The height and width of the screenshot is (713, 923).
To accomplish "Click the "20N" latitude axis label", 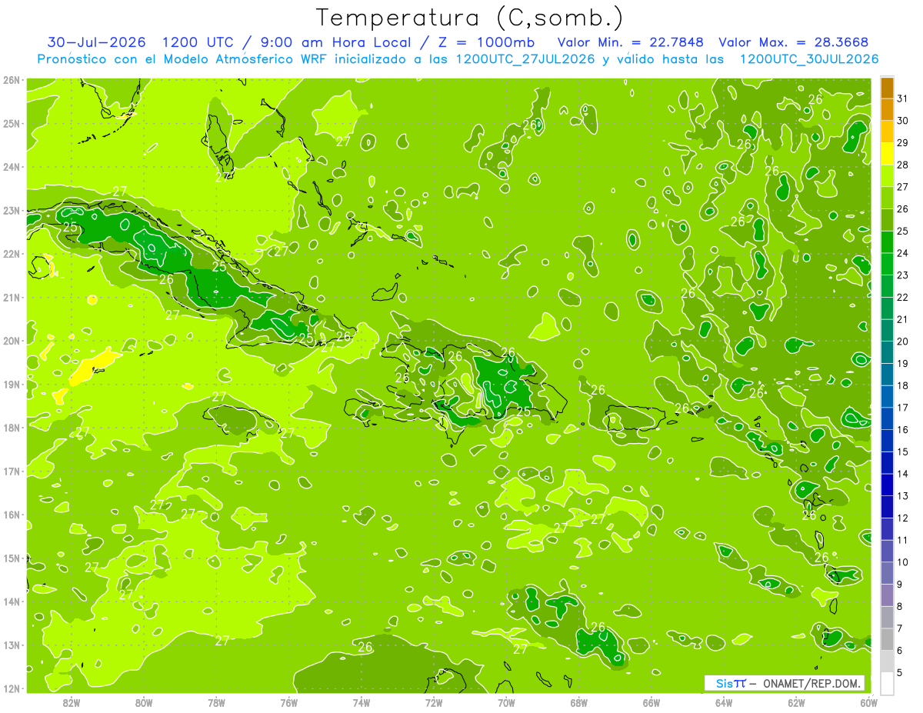I will click(12, 341).
